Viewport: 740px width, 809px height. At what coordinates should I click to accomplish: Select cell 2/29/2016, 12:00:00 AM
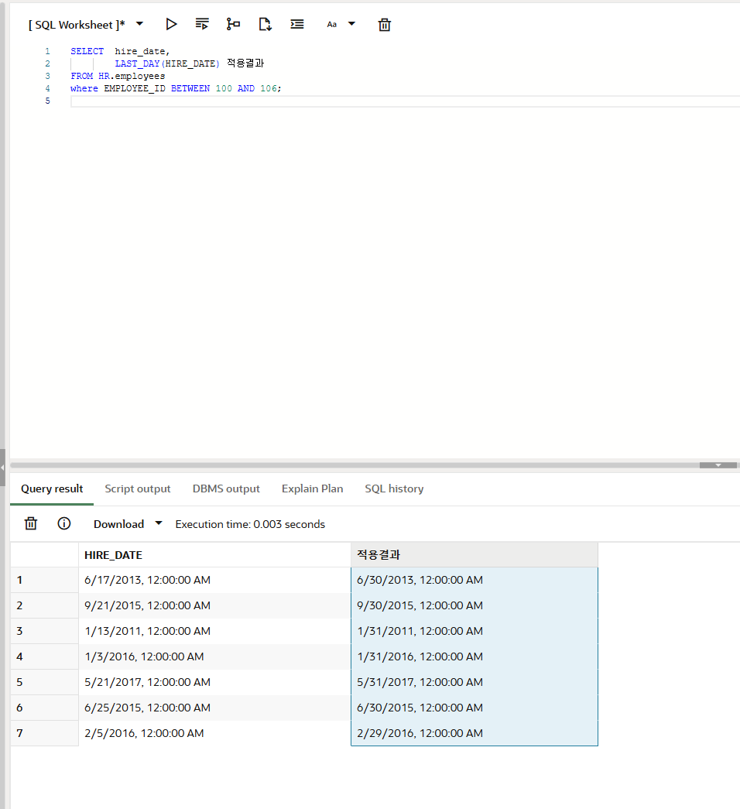[474, 733]
